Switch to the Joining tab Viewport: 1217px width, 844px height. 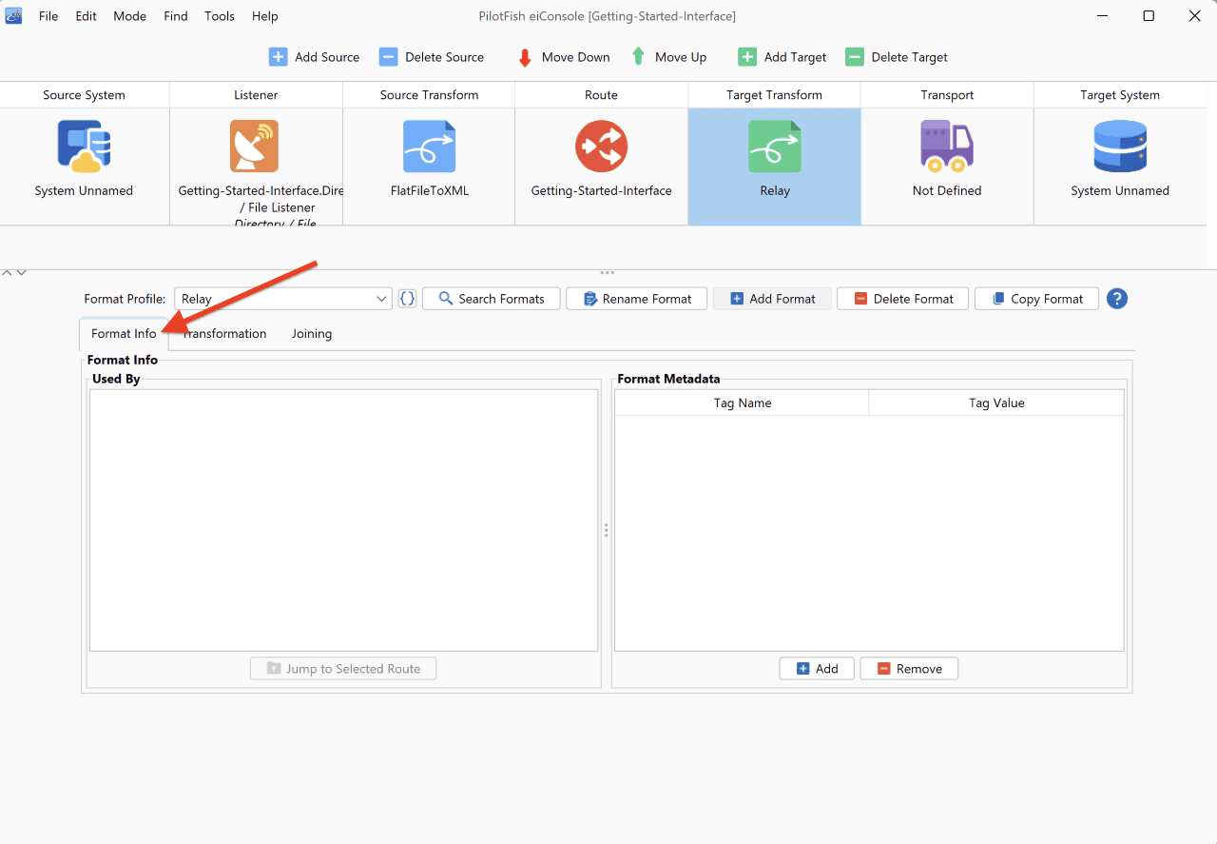(x=312, y=333)
